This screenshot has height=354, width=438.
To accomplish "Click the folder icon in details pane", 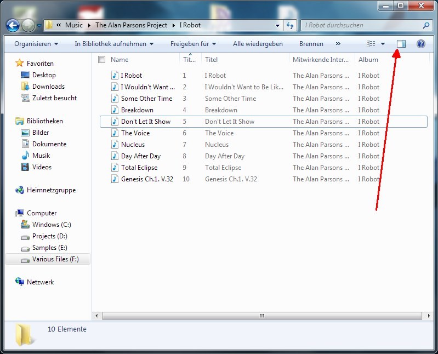I will point(24,334).
